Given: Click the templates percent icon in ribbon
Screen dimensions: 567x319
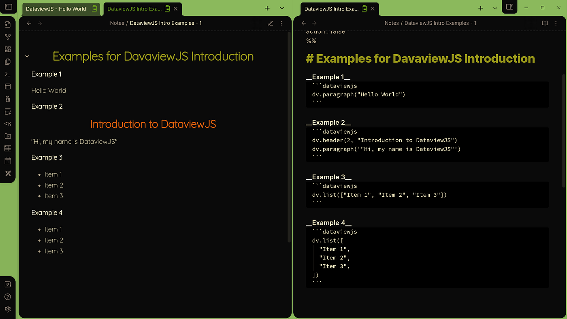Looking at the screenshot, I should 8,124.
